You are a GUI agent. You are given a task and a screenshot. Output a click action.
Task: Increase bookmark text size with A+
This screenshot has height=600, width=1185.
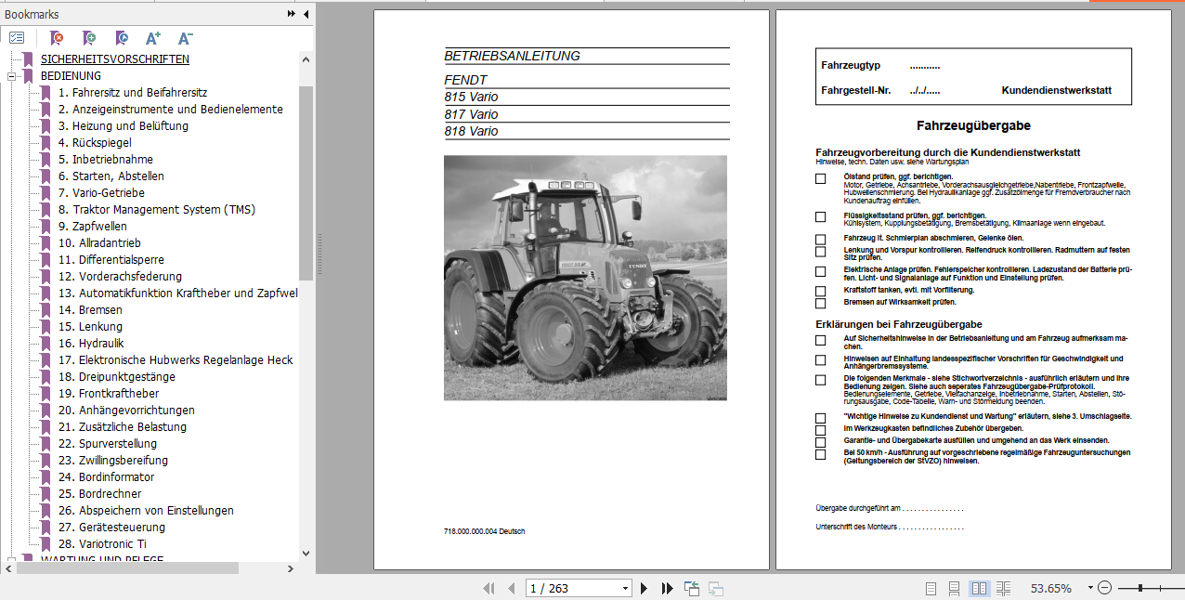pyautogui.click(x=153, y=38)
